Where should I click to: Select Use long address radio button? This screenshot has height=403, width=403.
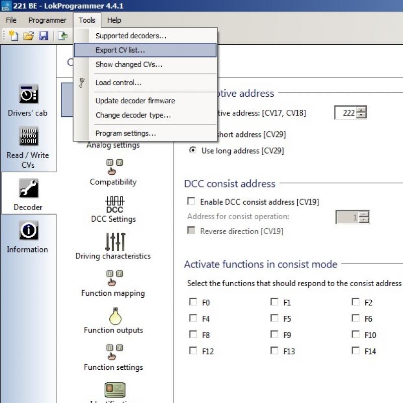[x=192, y=150]
